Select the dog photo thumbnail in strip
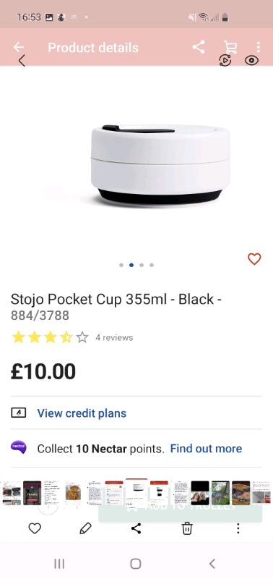The image size is (273, 579). point(241,493)
